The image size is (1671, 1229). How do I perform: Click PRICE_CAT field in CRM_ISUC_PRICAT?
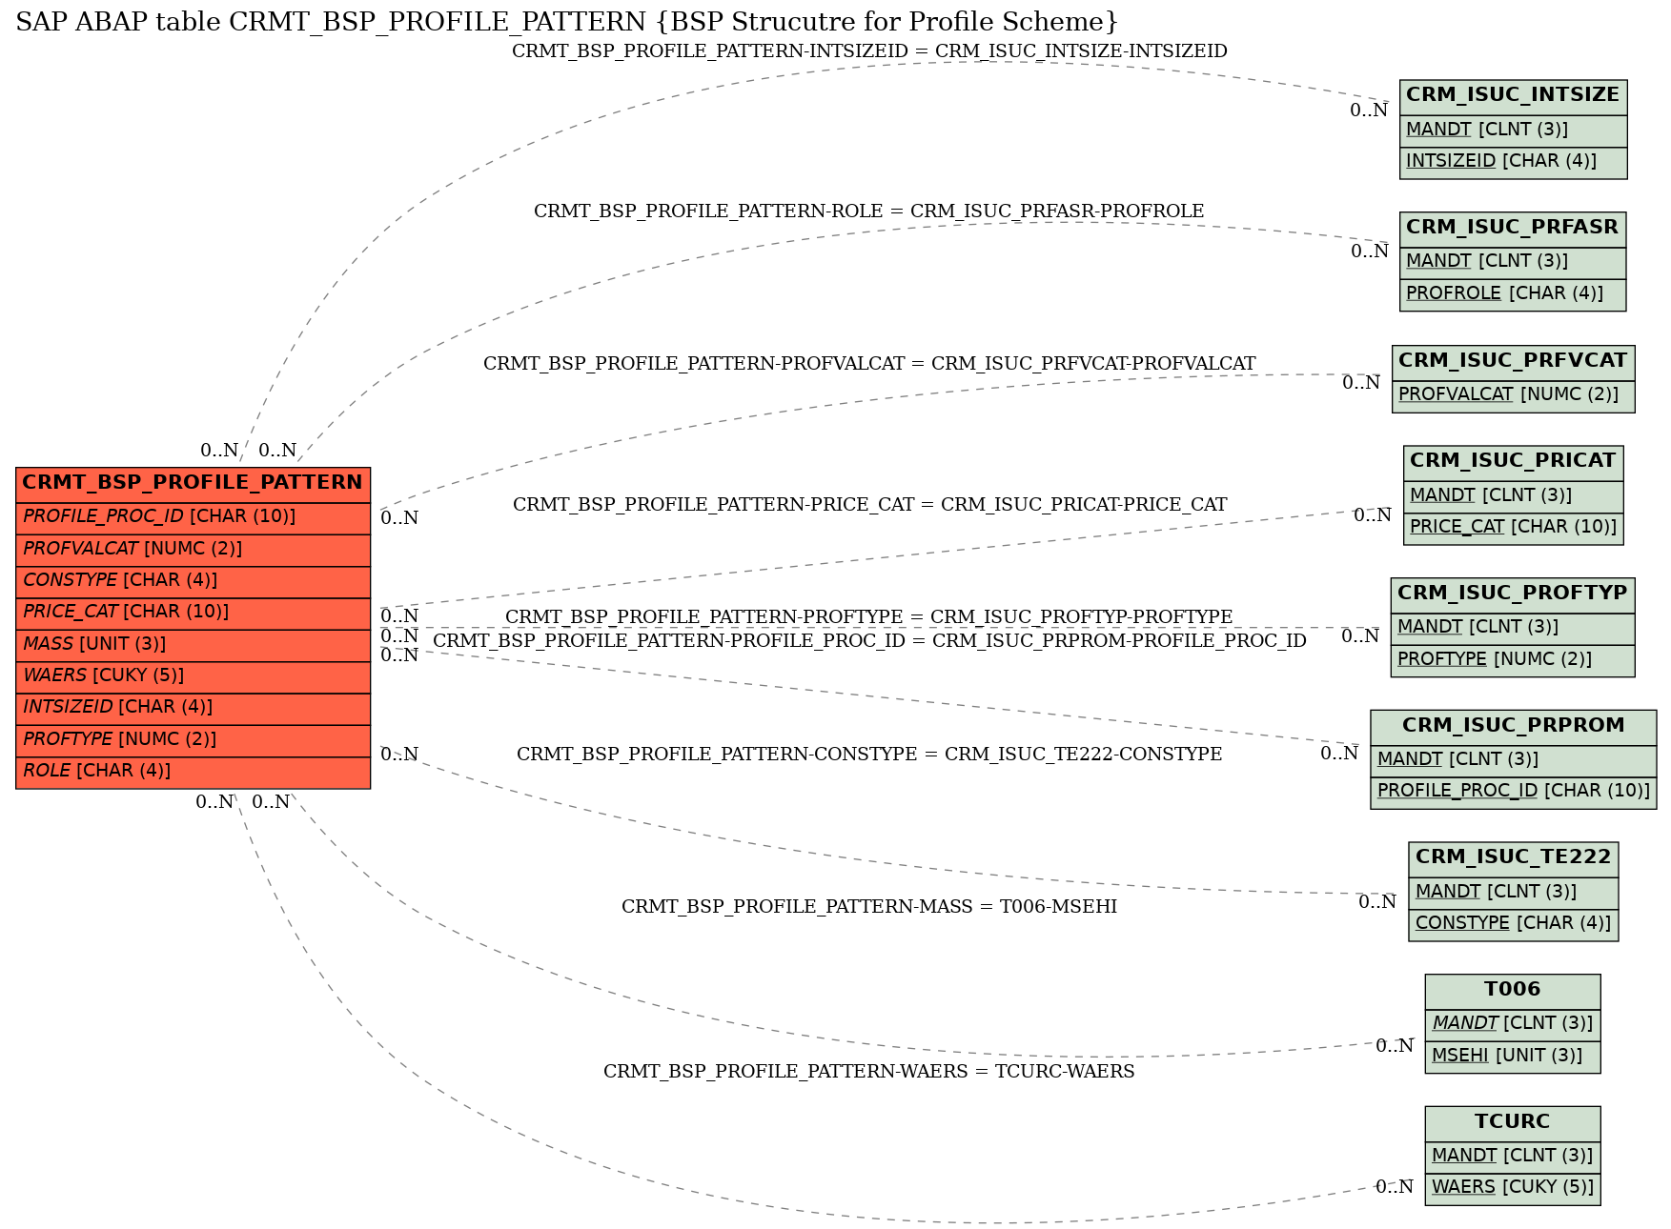pyautogui.click(x=1513, y=528)
